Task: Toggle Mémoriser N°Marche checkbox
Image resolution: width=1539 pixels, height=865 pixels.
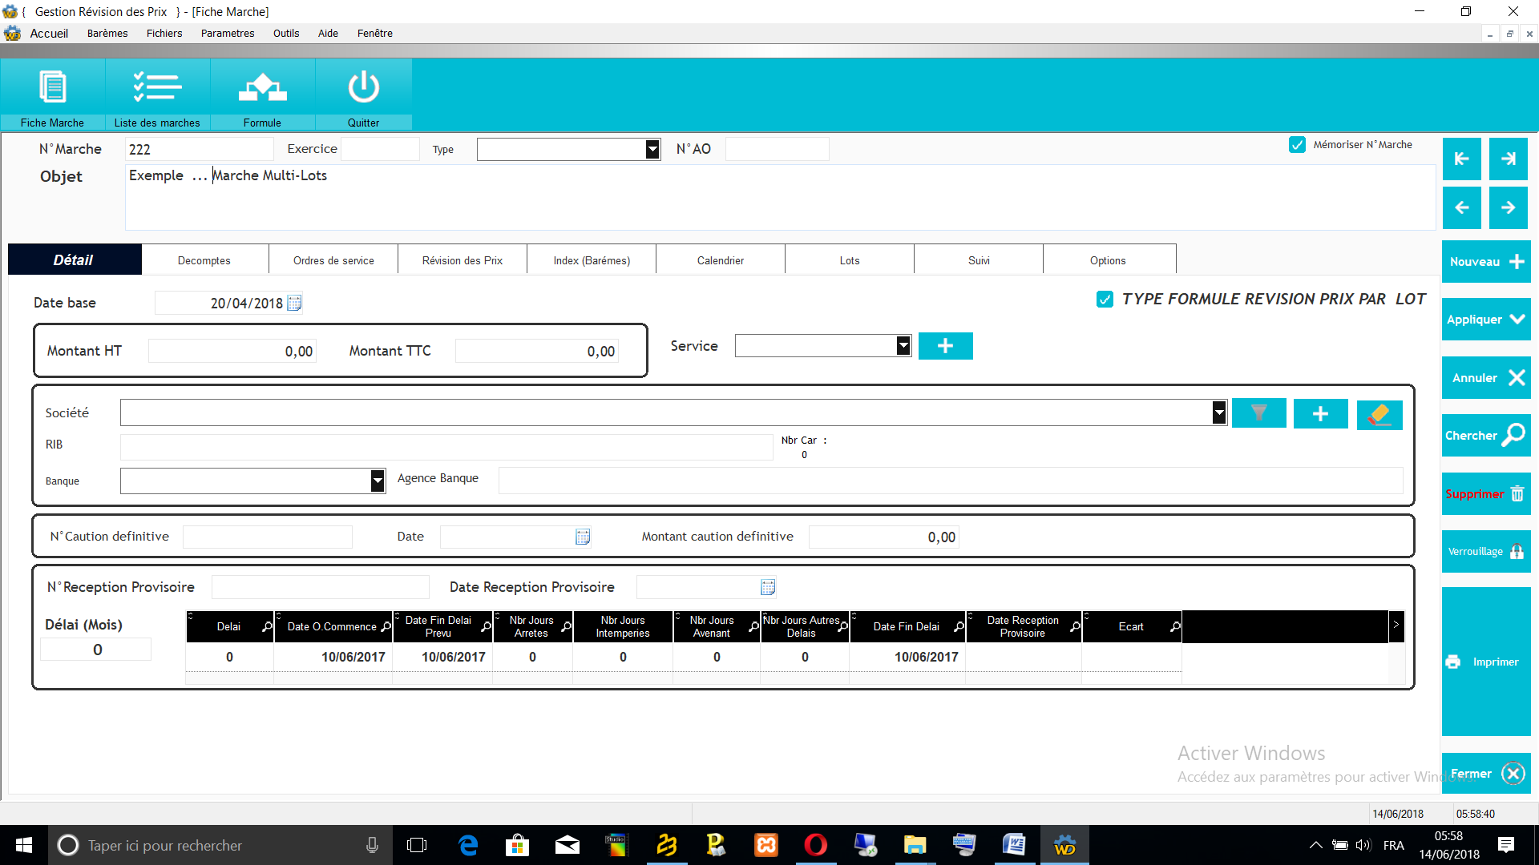Action: (x=1297, y=145)
